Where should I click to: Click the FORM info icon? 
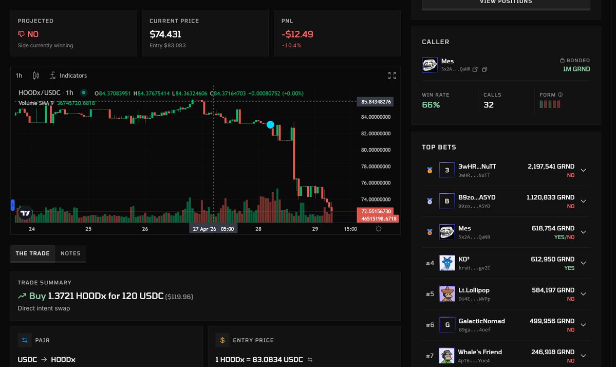(560, 95)
